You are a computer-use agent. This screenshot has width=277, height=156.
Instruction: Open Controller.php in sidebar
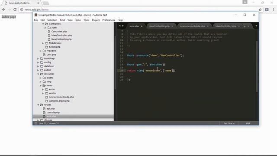59,32
